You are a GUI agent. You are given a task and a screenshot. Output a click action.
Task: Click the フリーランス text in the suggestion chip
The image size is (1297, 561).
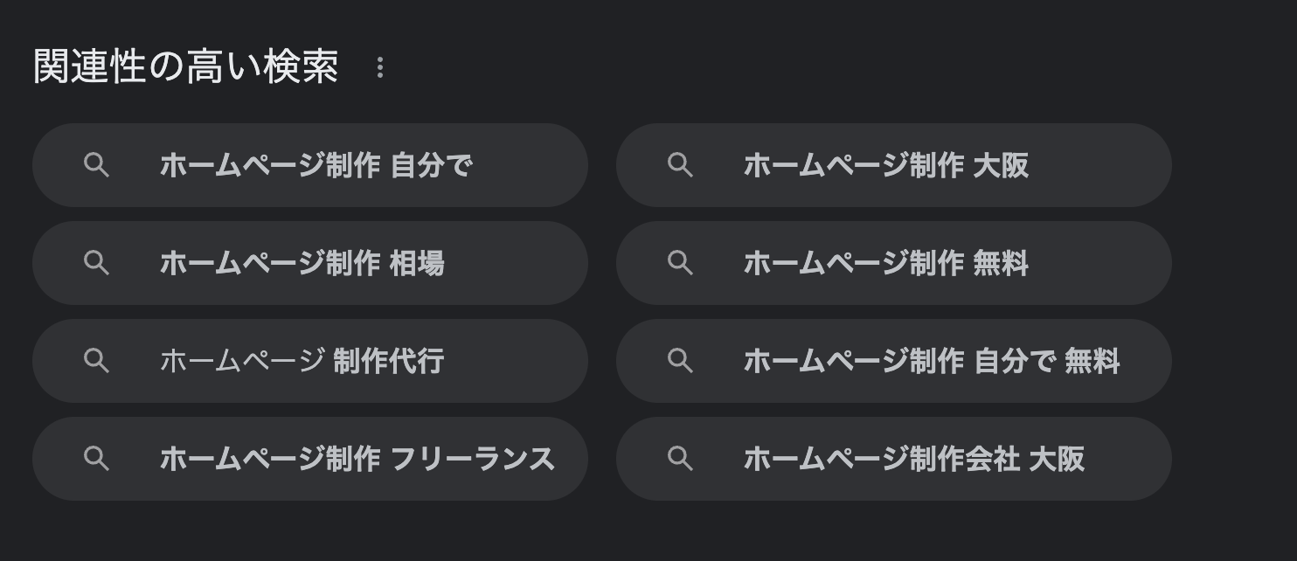click(x=472, y=459)
